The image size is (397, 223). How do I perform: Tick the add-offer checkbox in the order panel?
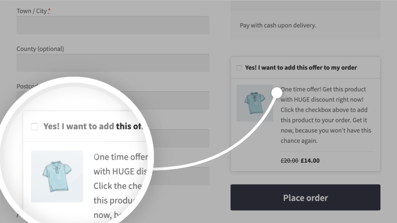239,68
